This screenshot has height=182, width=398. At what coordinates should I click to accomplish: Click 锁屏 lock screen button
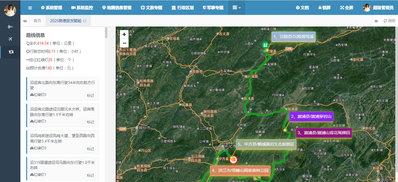tap(324, 8)
